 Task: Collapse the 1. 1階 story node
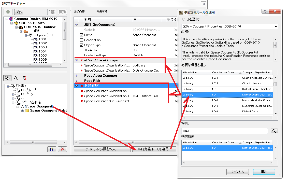pos(21,31)
